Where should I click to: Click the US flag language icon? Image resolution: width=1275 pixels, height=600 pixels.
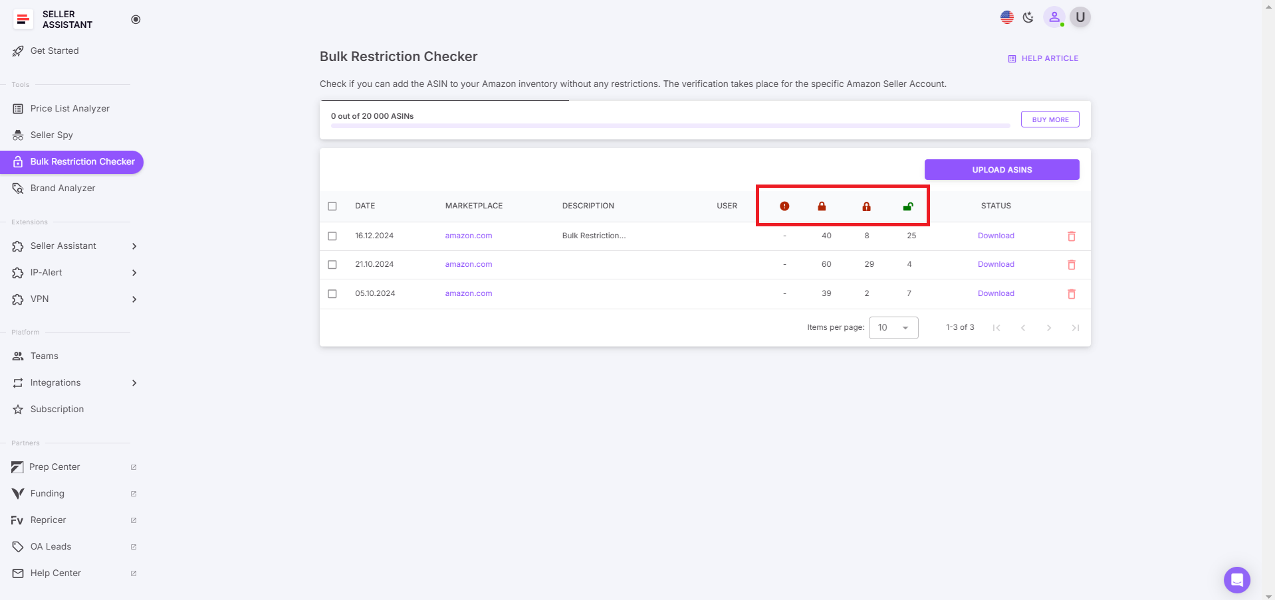tap(1006, 17)
